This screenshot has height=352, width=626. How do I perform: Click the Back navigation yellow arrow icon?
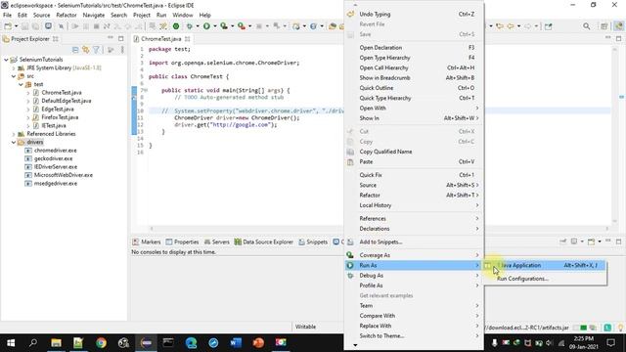tap(511, 26)
